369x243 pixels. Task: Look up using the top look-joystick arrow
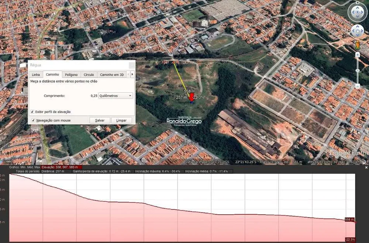(358, 8)
